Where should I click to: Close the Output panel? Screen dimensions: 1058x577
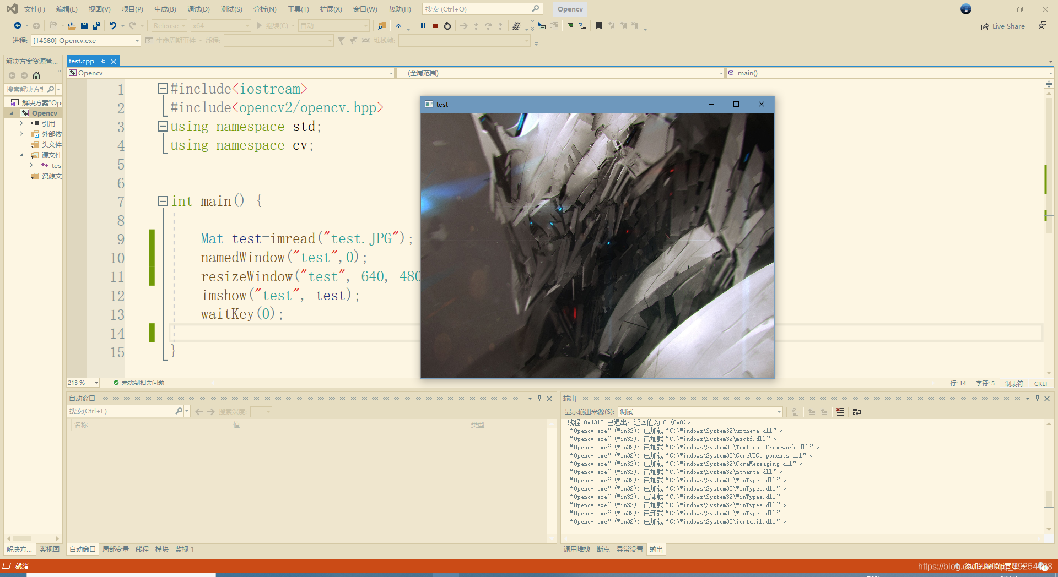point(1047,398)
